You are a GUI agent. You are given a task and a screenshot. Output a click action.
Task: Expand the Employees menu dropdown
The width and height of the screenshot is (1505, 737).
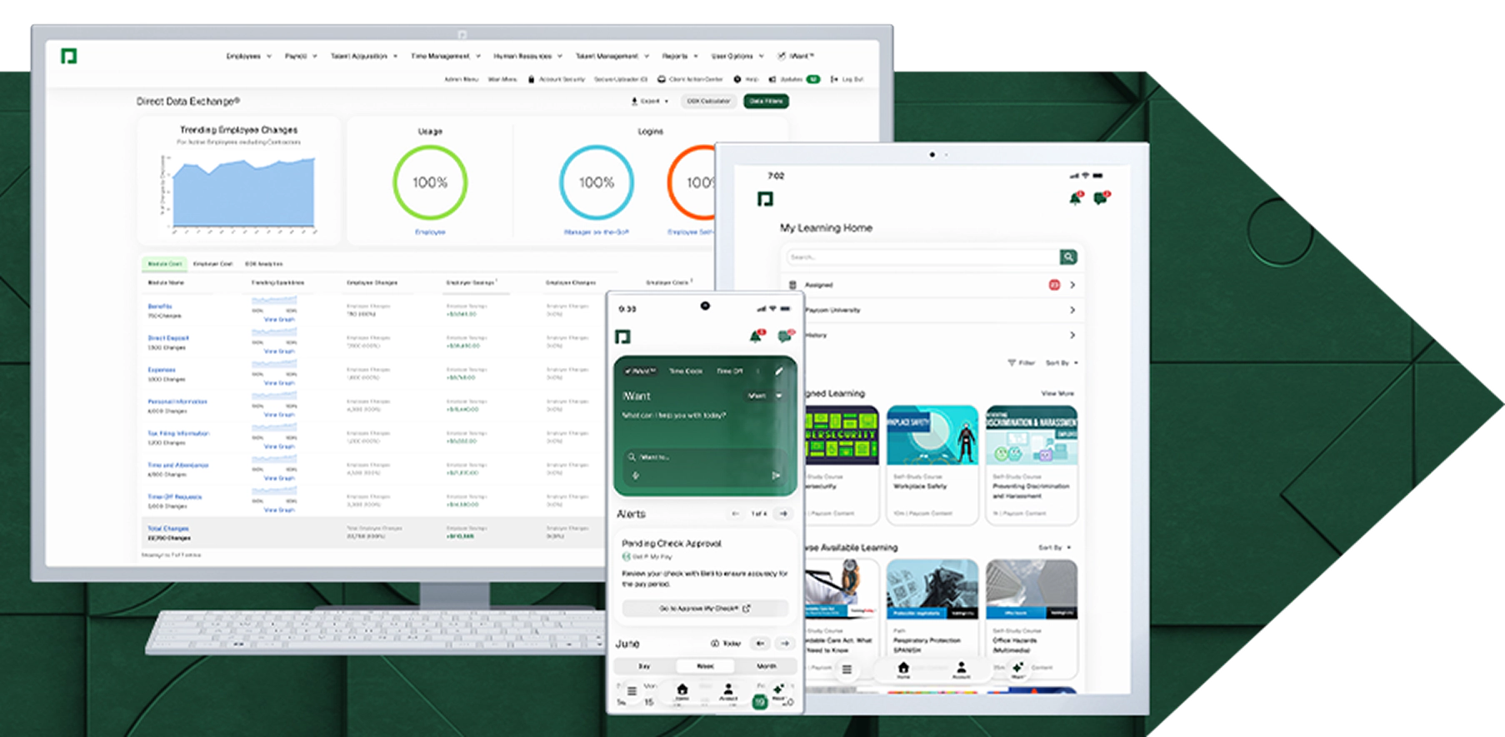(x=249, y=57)
